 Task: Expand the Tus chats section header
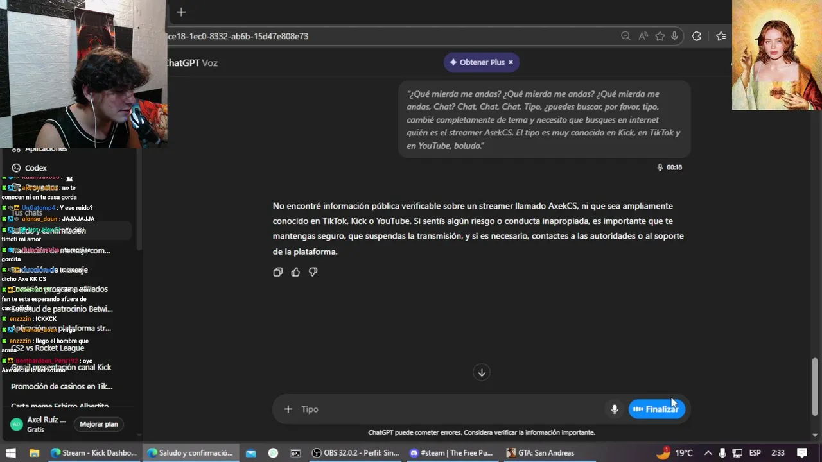point(27,212)
